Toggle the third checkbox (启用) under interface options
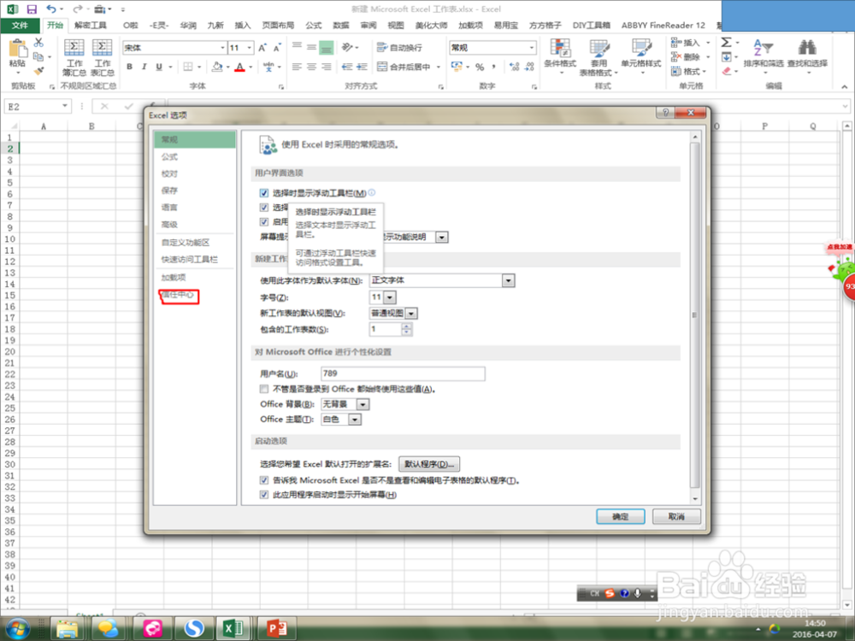855x641 pixels. pyautogui.click(x=264, y=222)
